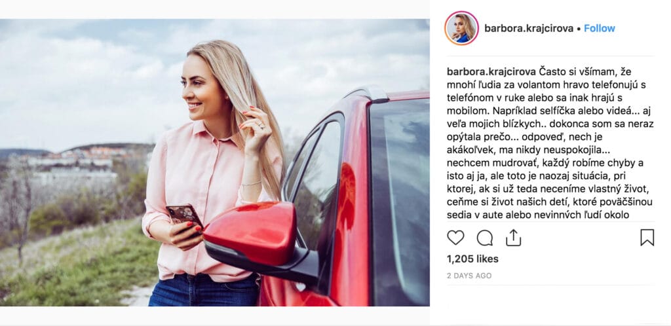671x326 pixels.
Task: Open the profile avatar with story ring
Action: click(461, 28)
